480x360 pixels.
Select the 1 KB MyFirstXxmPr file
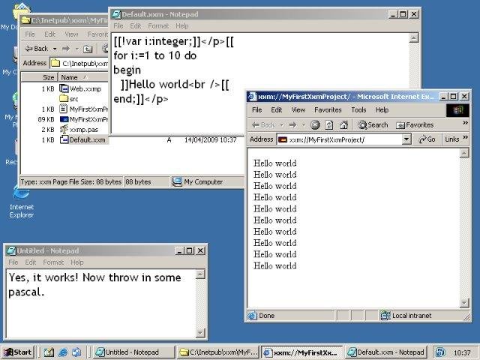84,109
